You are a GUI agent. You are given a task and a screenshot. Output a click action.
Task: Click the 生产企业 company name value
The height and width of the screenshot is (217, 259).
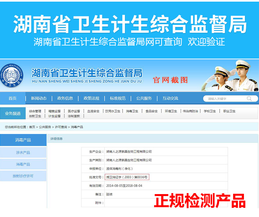129,152
